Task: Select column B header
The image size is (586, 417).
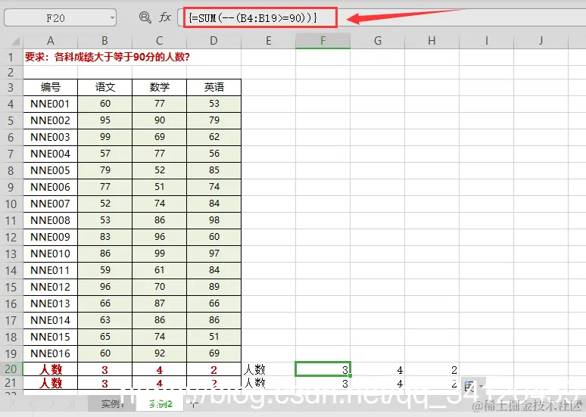Action: point(105,41)
